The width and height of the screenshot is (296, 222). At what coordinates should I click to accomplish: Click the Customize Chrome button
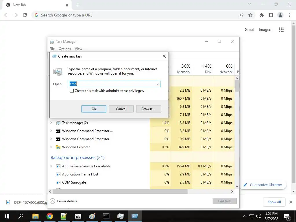point(263,185)
